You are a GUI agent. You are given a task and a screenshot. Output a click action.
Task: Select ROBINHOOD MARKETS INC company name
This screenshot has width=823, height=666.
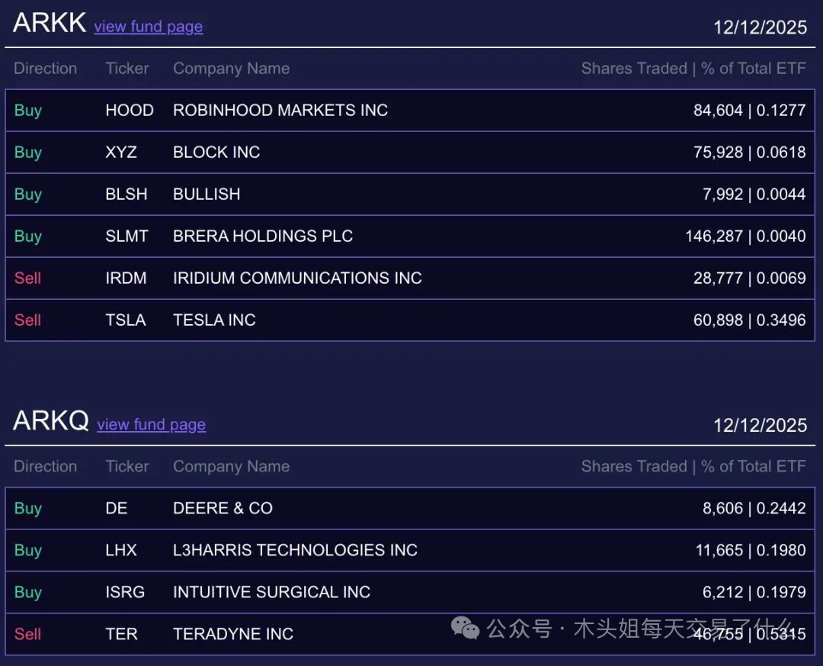[x=280, y=110]
